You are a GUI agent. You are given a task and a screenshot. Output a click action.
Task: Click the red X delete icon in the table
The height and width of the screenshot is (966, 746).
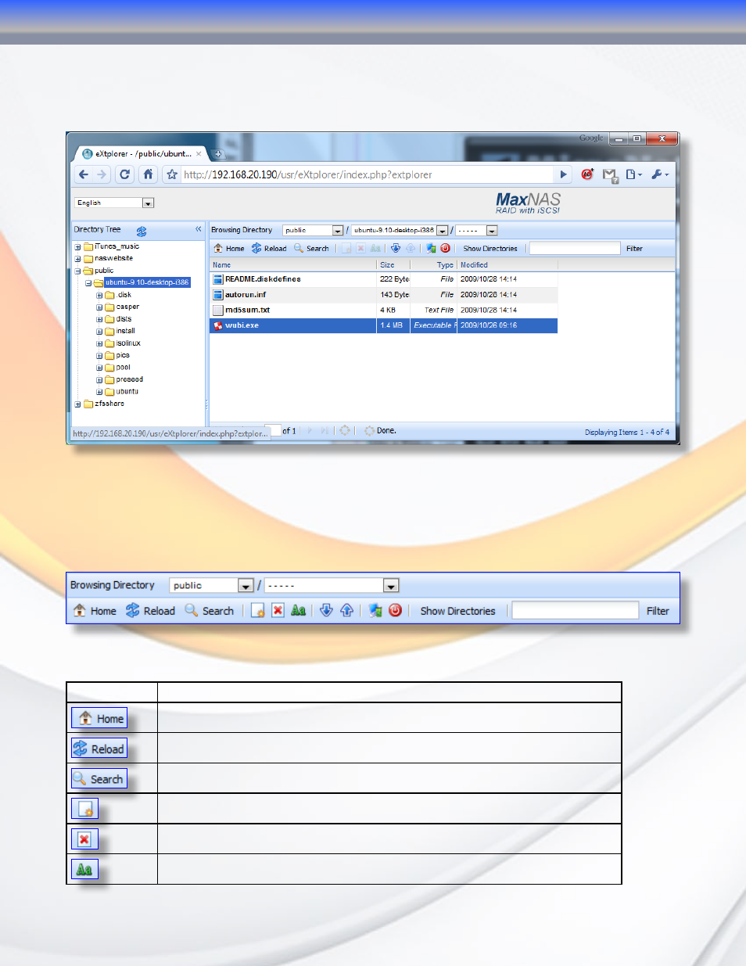[84, 839]
